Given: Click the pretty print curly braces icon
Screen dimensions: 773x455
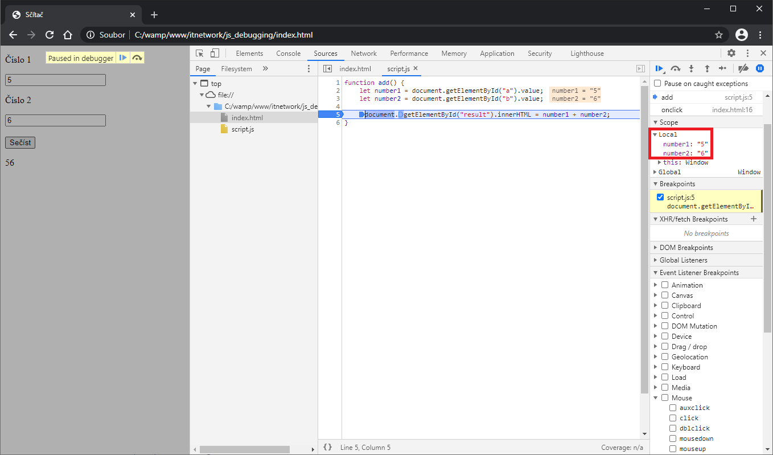Looking at the screenshot, I should click(x=327, y=448).
